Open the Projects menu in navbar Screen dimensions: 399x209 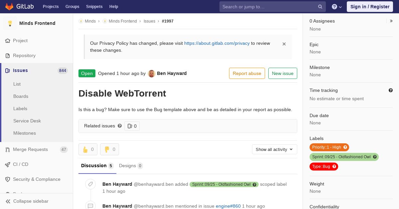coord(51,7)
